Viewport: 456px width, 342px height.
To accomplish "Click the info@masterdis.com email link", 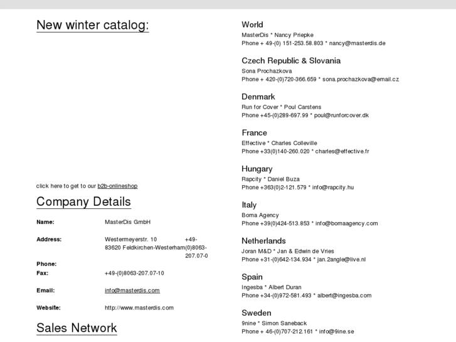I will (132, 291).
